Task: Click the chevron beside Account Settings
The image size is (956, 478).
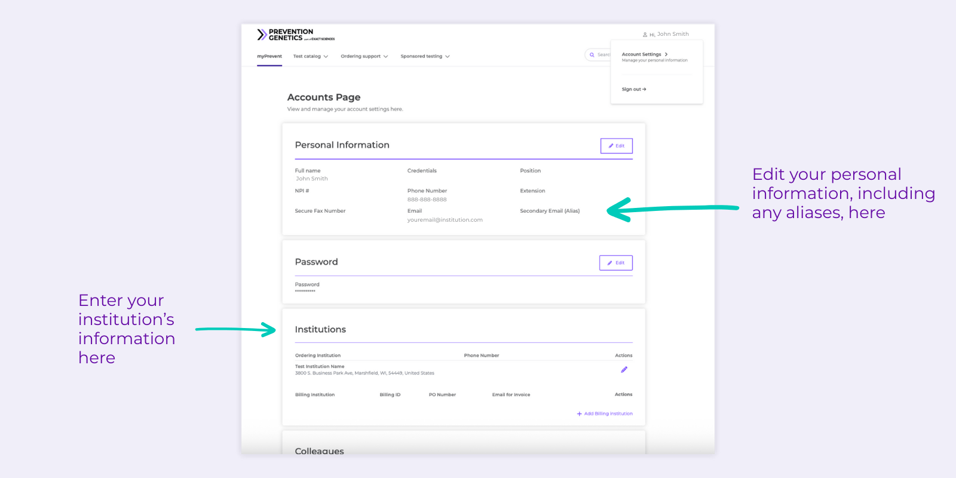Action: 666,54
